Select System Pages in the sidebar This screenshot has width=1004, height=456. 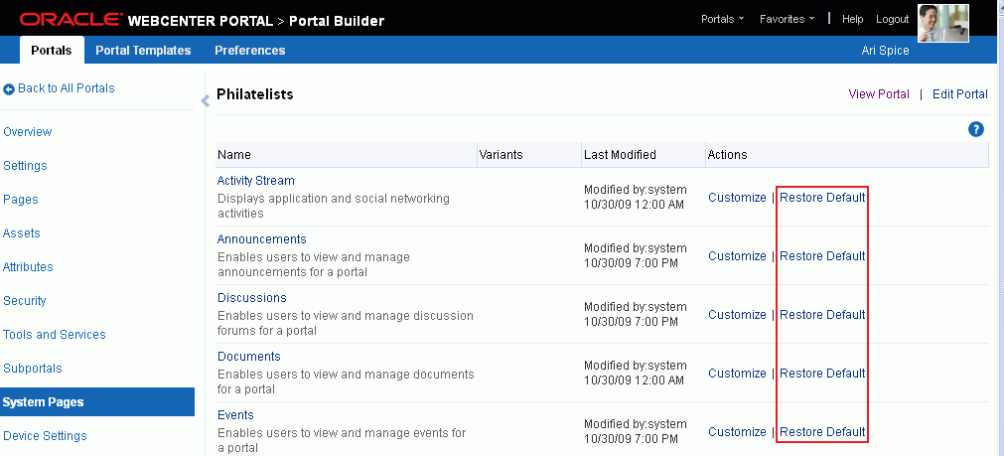(x=97, y=402)
